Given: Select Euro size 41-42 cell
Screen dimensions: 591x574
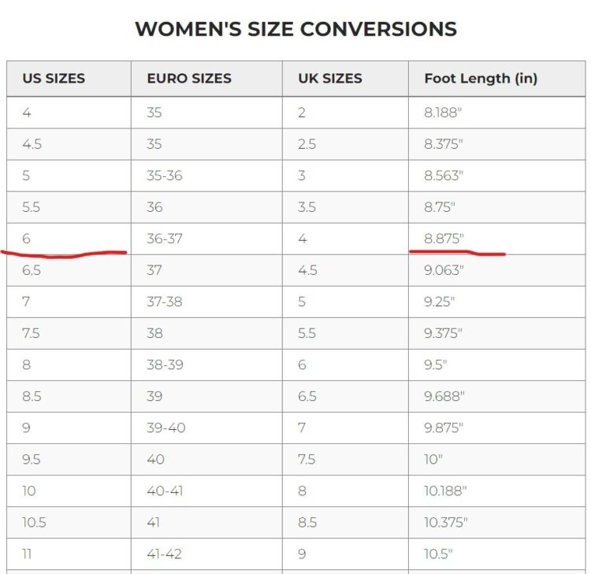Looking at the screenshot, I should (164, 554).
